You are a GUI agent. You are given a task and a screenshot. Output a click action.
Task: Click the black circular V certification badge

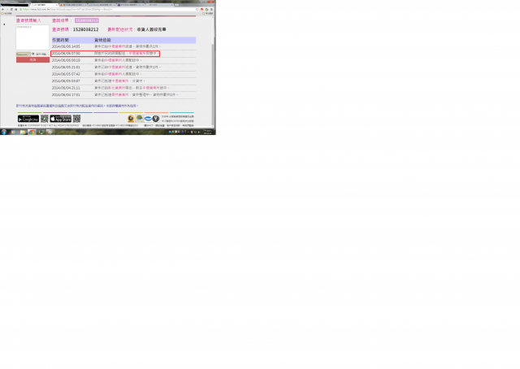pos(156,119)
